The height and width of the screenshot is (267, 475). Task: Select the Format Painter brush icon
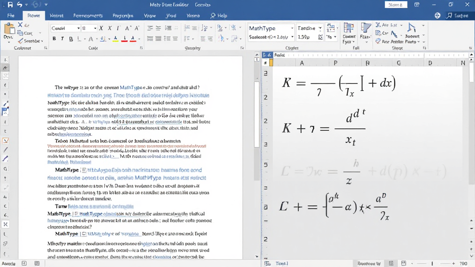click(20, 41)
